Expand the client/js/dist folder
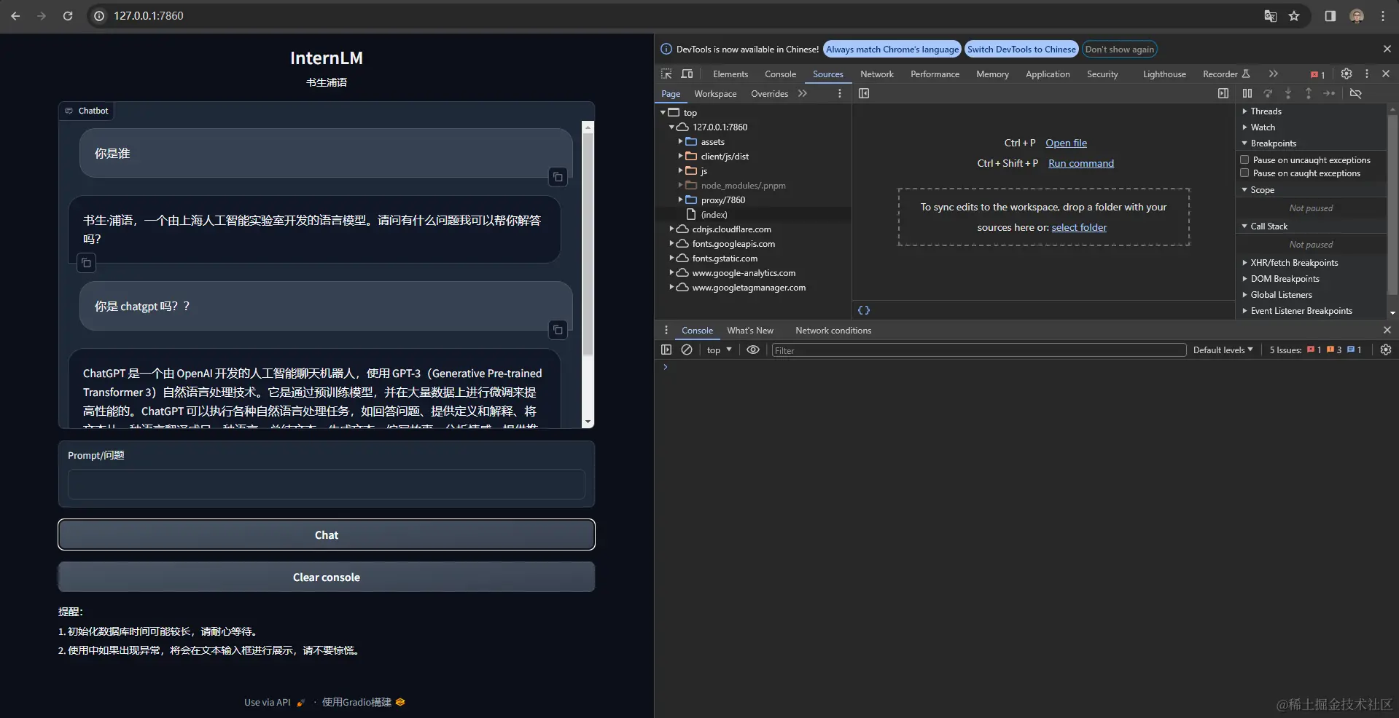1399x718 pixels. (x=680, y=156)
